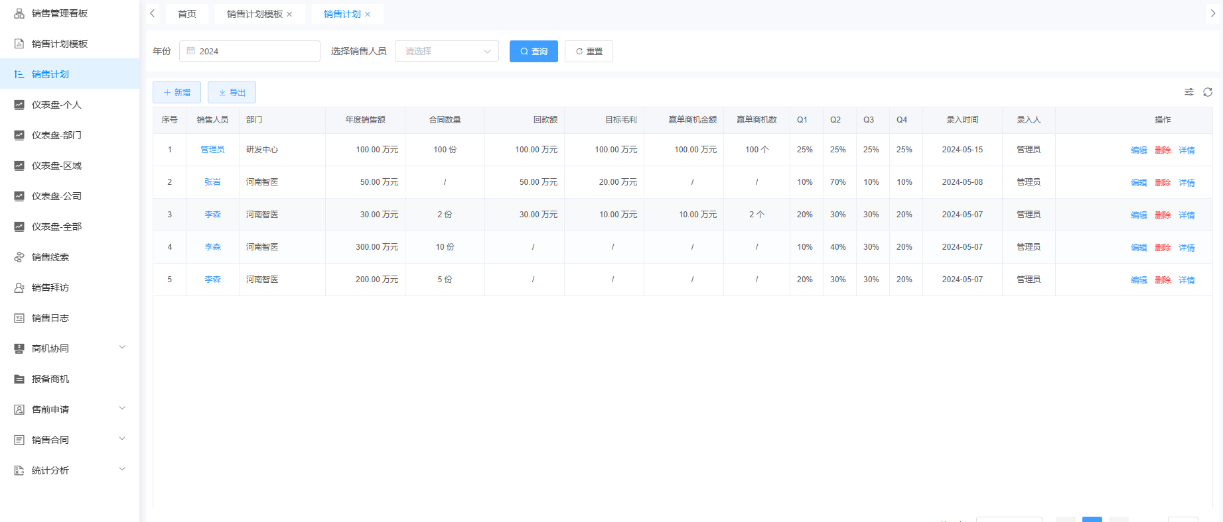Expand the 商机协同 sidebar menu
Viewport: 1223px width, 522px height.
point(122,348)
